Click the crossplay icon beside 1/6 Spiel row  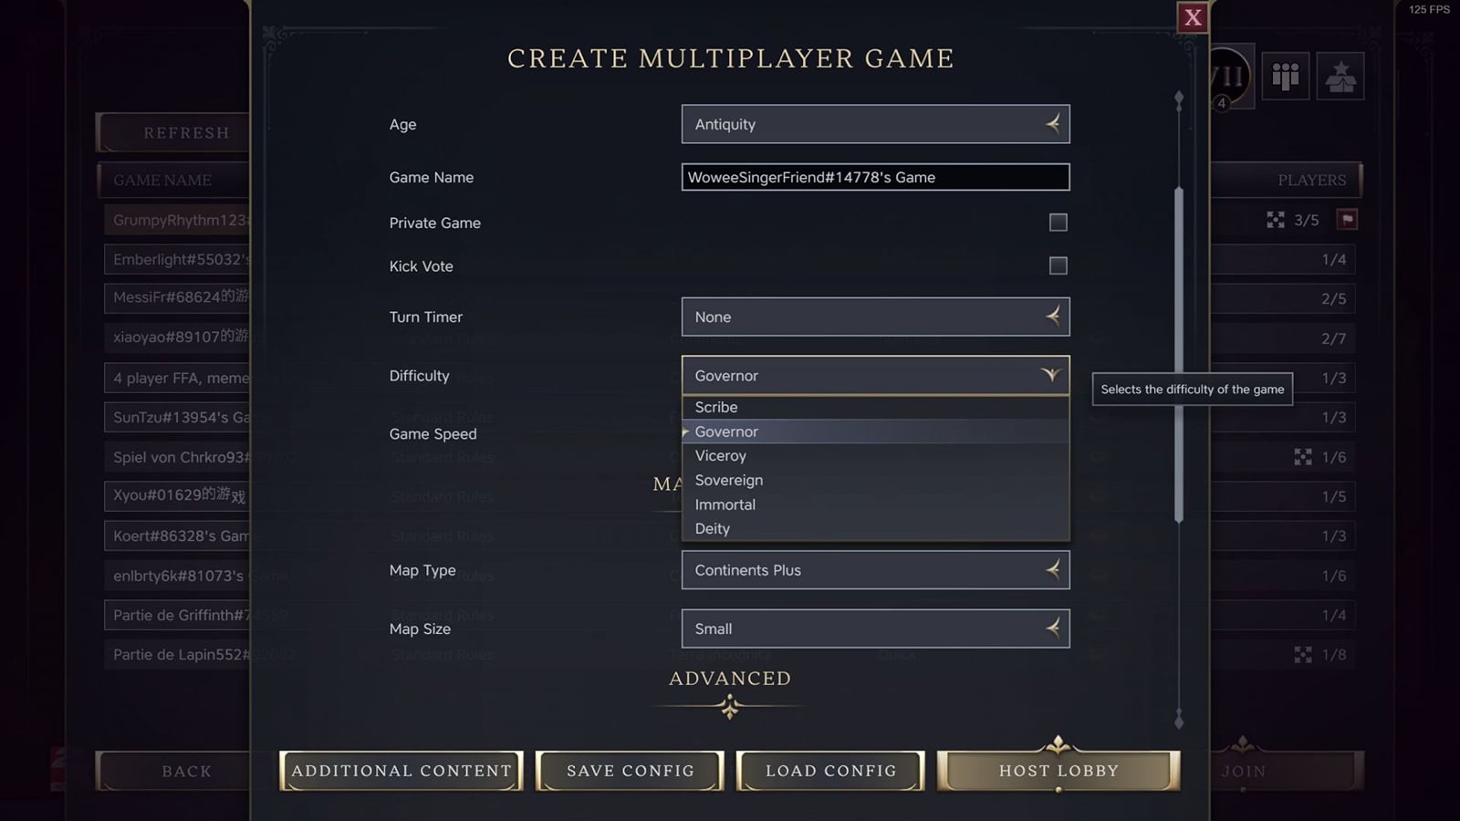pyautogui.click(x=1303, y=457)
